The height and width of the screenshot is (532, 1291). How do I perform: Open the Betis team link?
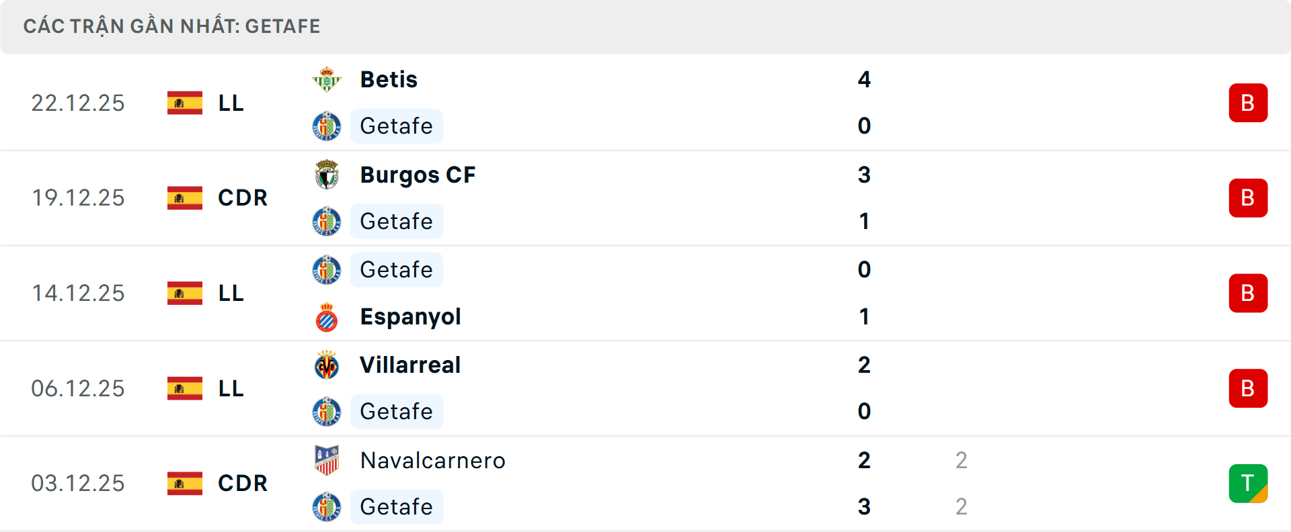(389, 79)
